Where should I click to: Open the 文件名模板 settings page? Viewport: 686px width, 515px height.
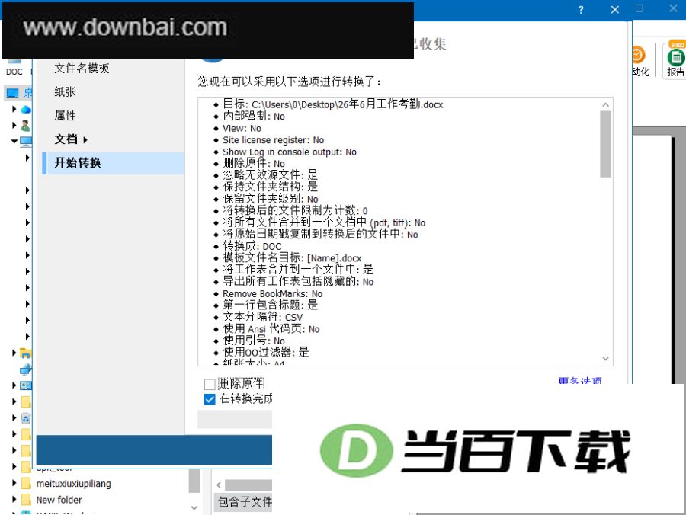82,69
